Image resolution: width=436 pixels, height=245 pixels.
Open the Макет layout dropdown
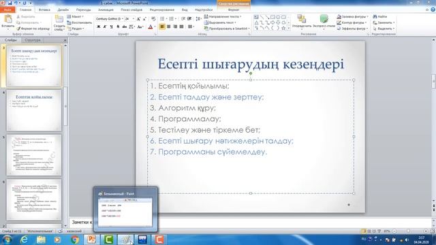pos(76,16)
